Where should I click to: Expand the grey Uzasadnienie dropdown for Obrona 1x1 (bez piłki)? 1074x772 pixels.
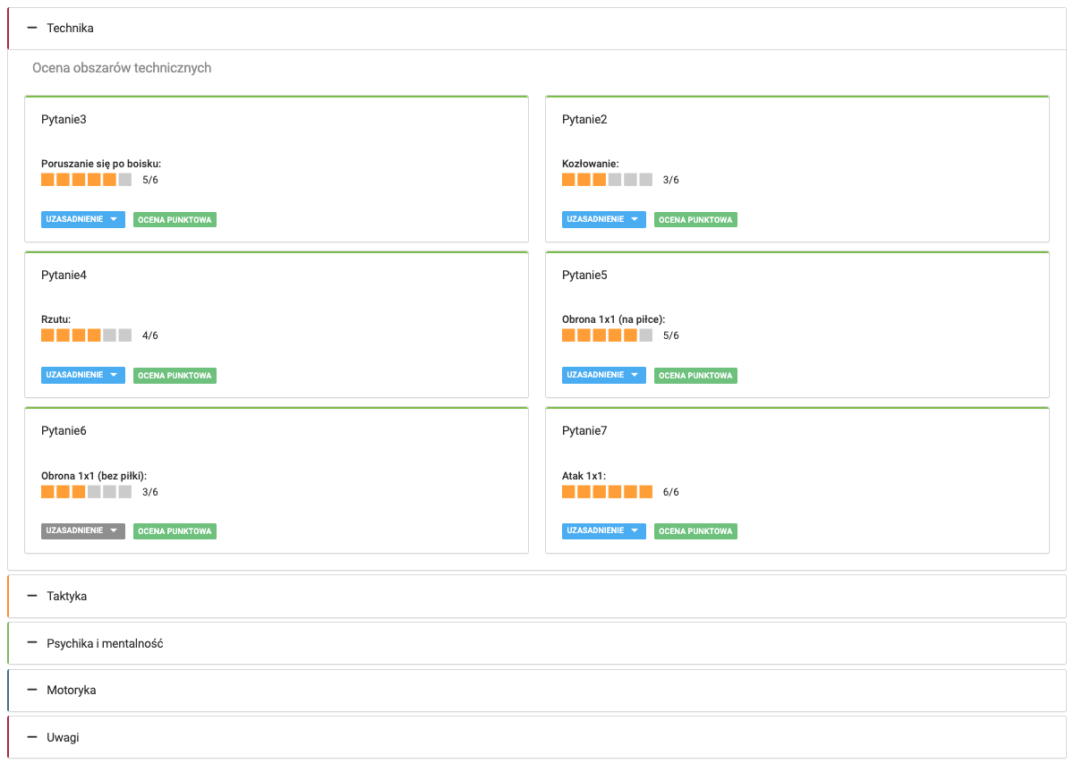[82, 531]
